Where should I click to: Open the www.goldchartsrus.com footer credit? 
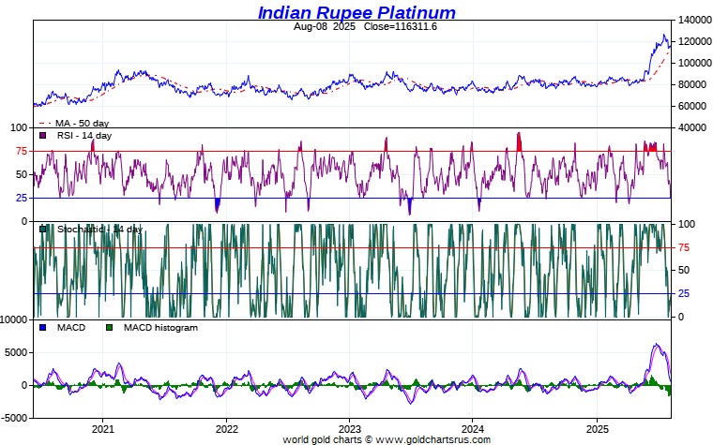[432, 439]
